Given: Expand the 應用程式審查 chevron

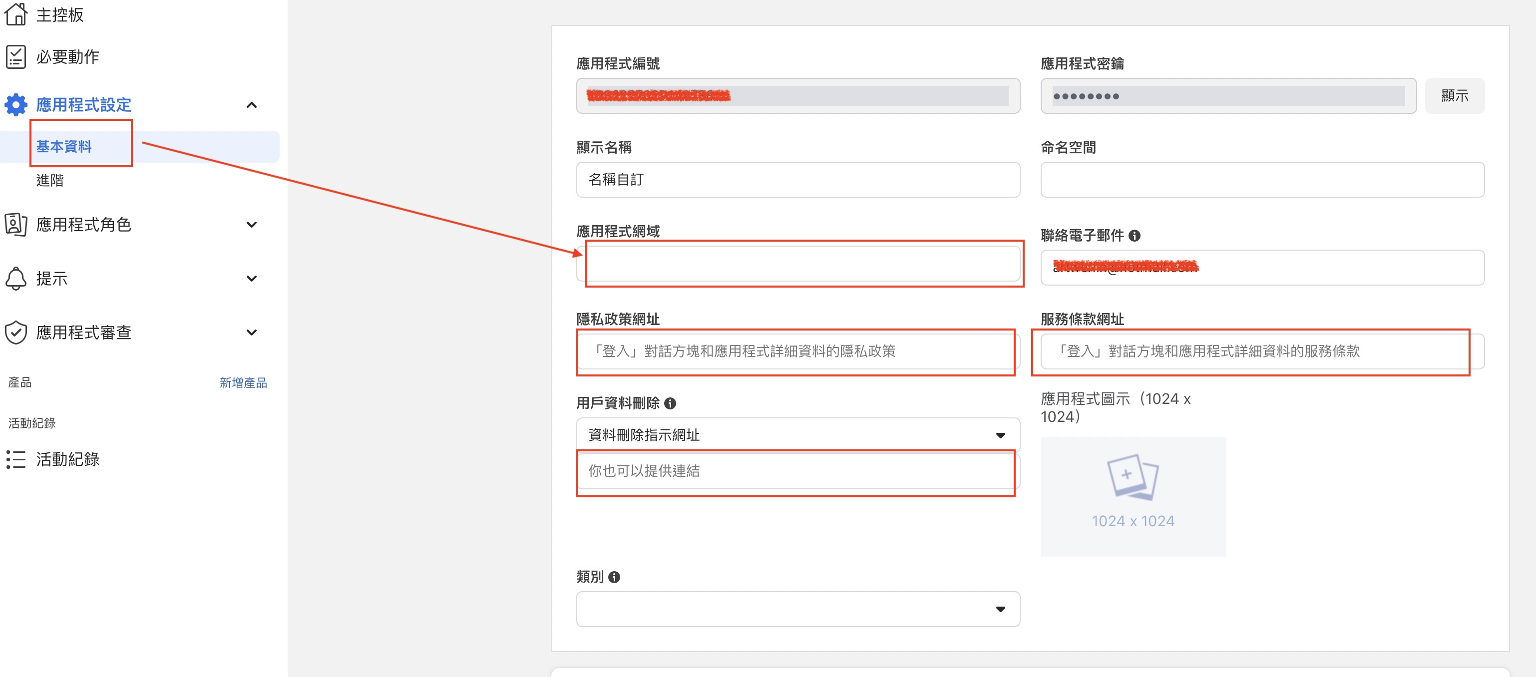Looking at the screenshot, I should (252, 333).
